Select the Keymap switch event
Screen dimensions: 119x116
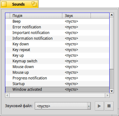point(57,61)
